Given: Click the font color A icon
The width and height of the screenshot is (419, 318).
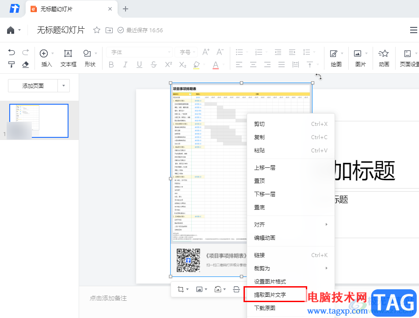Looking at the screenshot, I should click(216, 65).
